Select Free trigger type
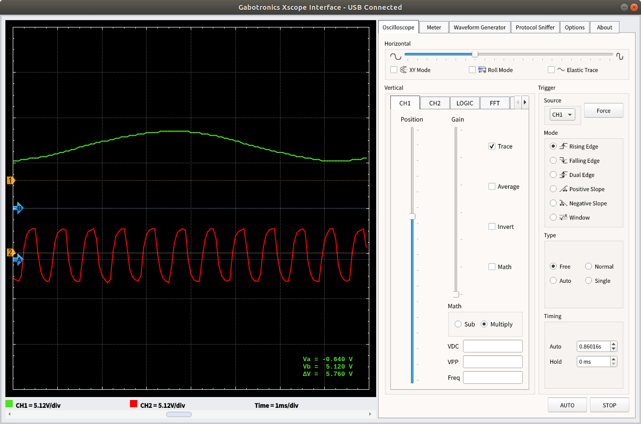The image size is (641, 424). [553, 266]
